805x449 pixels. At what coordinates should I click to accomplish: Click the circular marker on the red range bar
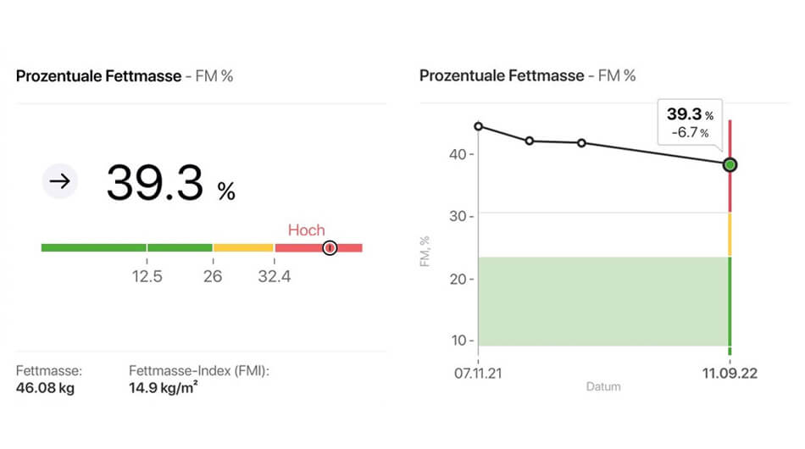click(330, 247)
